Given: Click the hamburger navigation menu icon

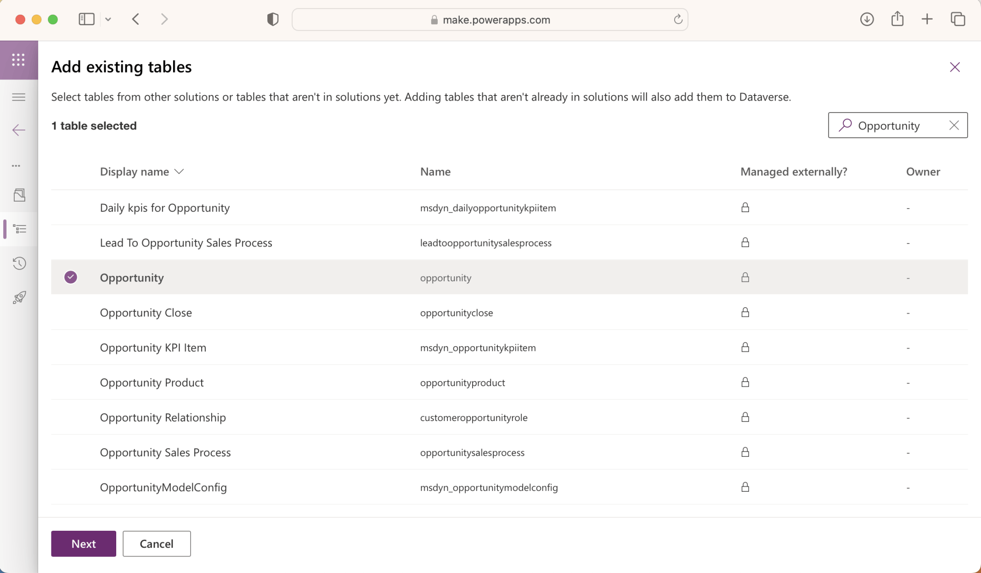Looking at the screenshot, I should click(x=18, y=97).
